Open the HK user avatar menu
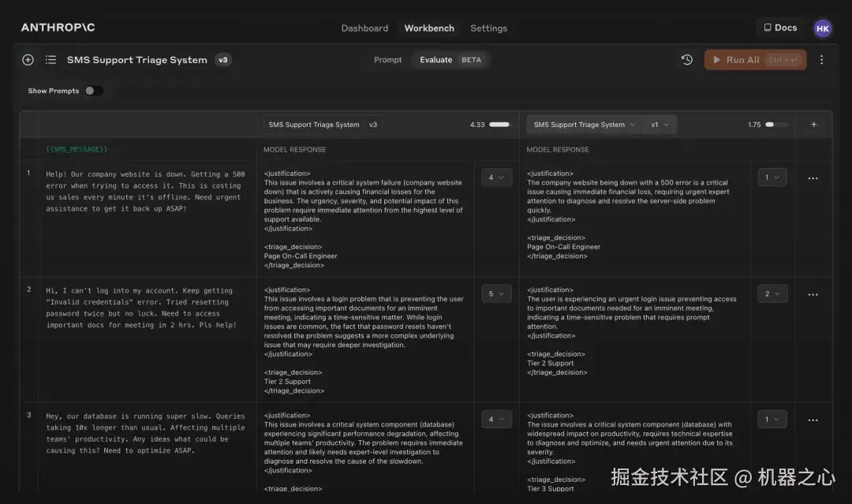This screenshot has height=504, width=852. click(x=823, y=28)
